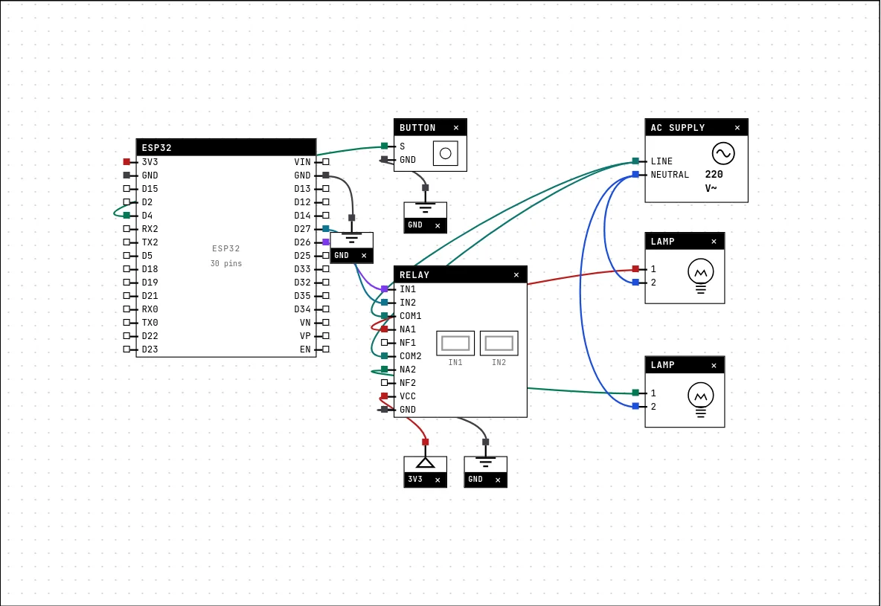This screenshot has width=881, height=606.
Task: Close the RELAY component block
Action: click(516, 275)
